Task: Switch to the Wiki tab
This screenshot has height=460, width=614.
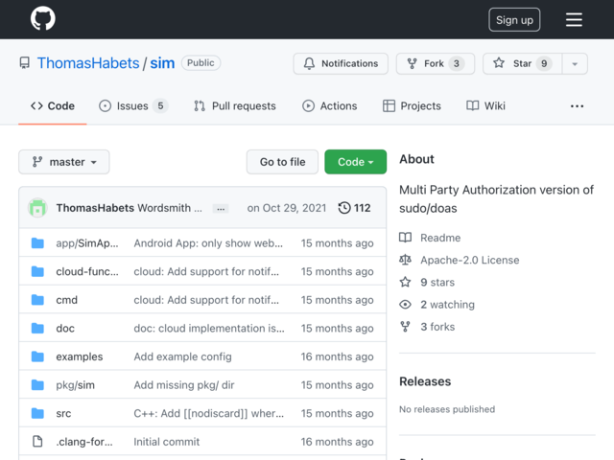Action: [x=485, y=106]
